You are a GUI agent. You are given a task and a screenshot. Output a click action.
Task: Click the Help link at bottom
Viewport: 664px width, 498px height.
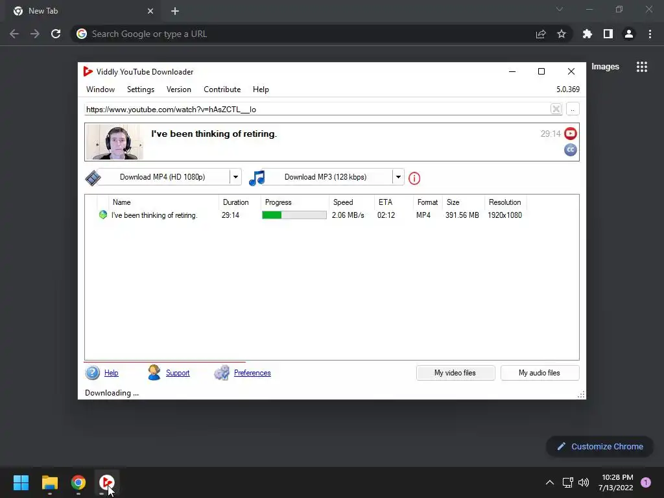tap(111, 373)
